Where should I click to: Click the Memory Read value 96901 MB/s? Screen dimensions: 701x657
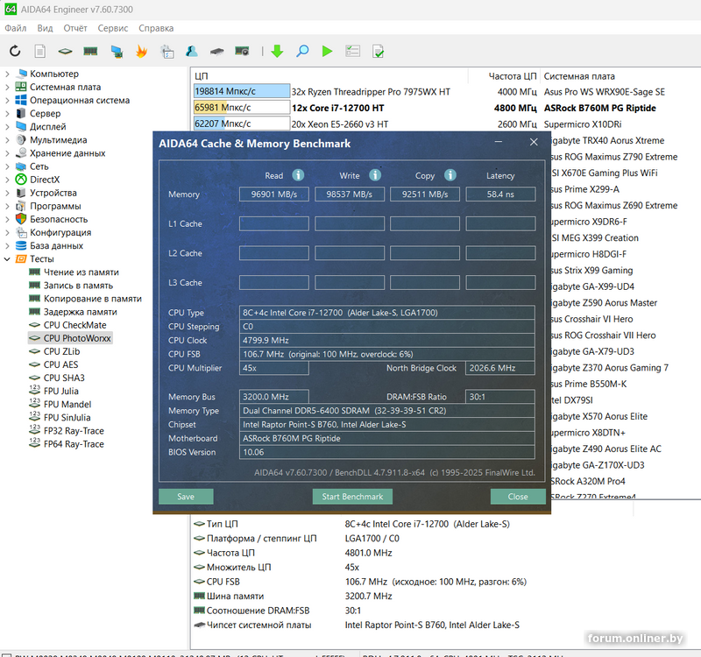274,194
